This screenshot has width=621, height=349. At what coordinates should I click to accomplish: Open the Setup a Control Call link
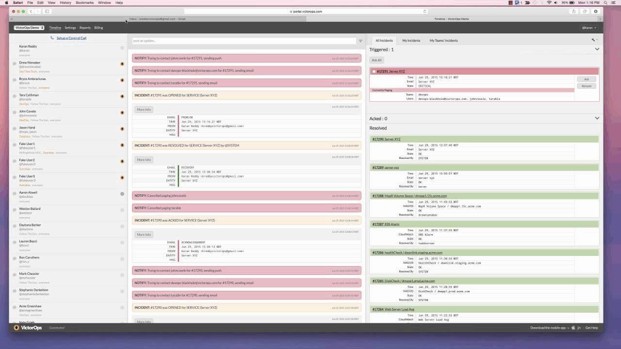click(x=71, y=38)
